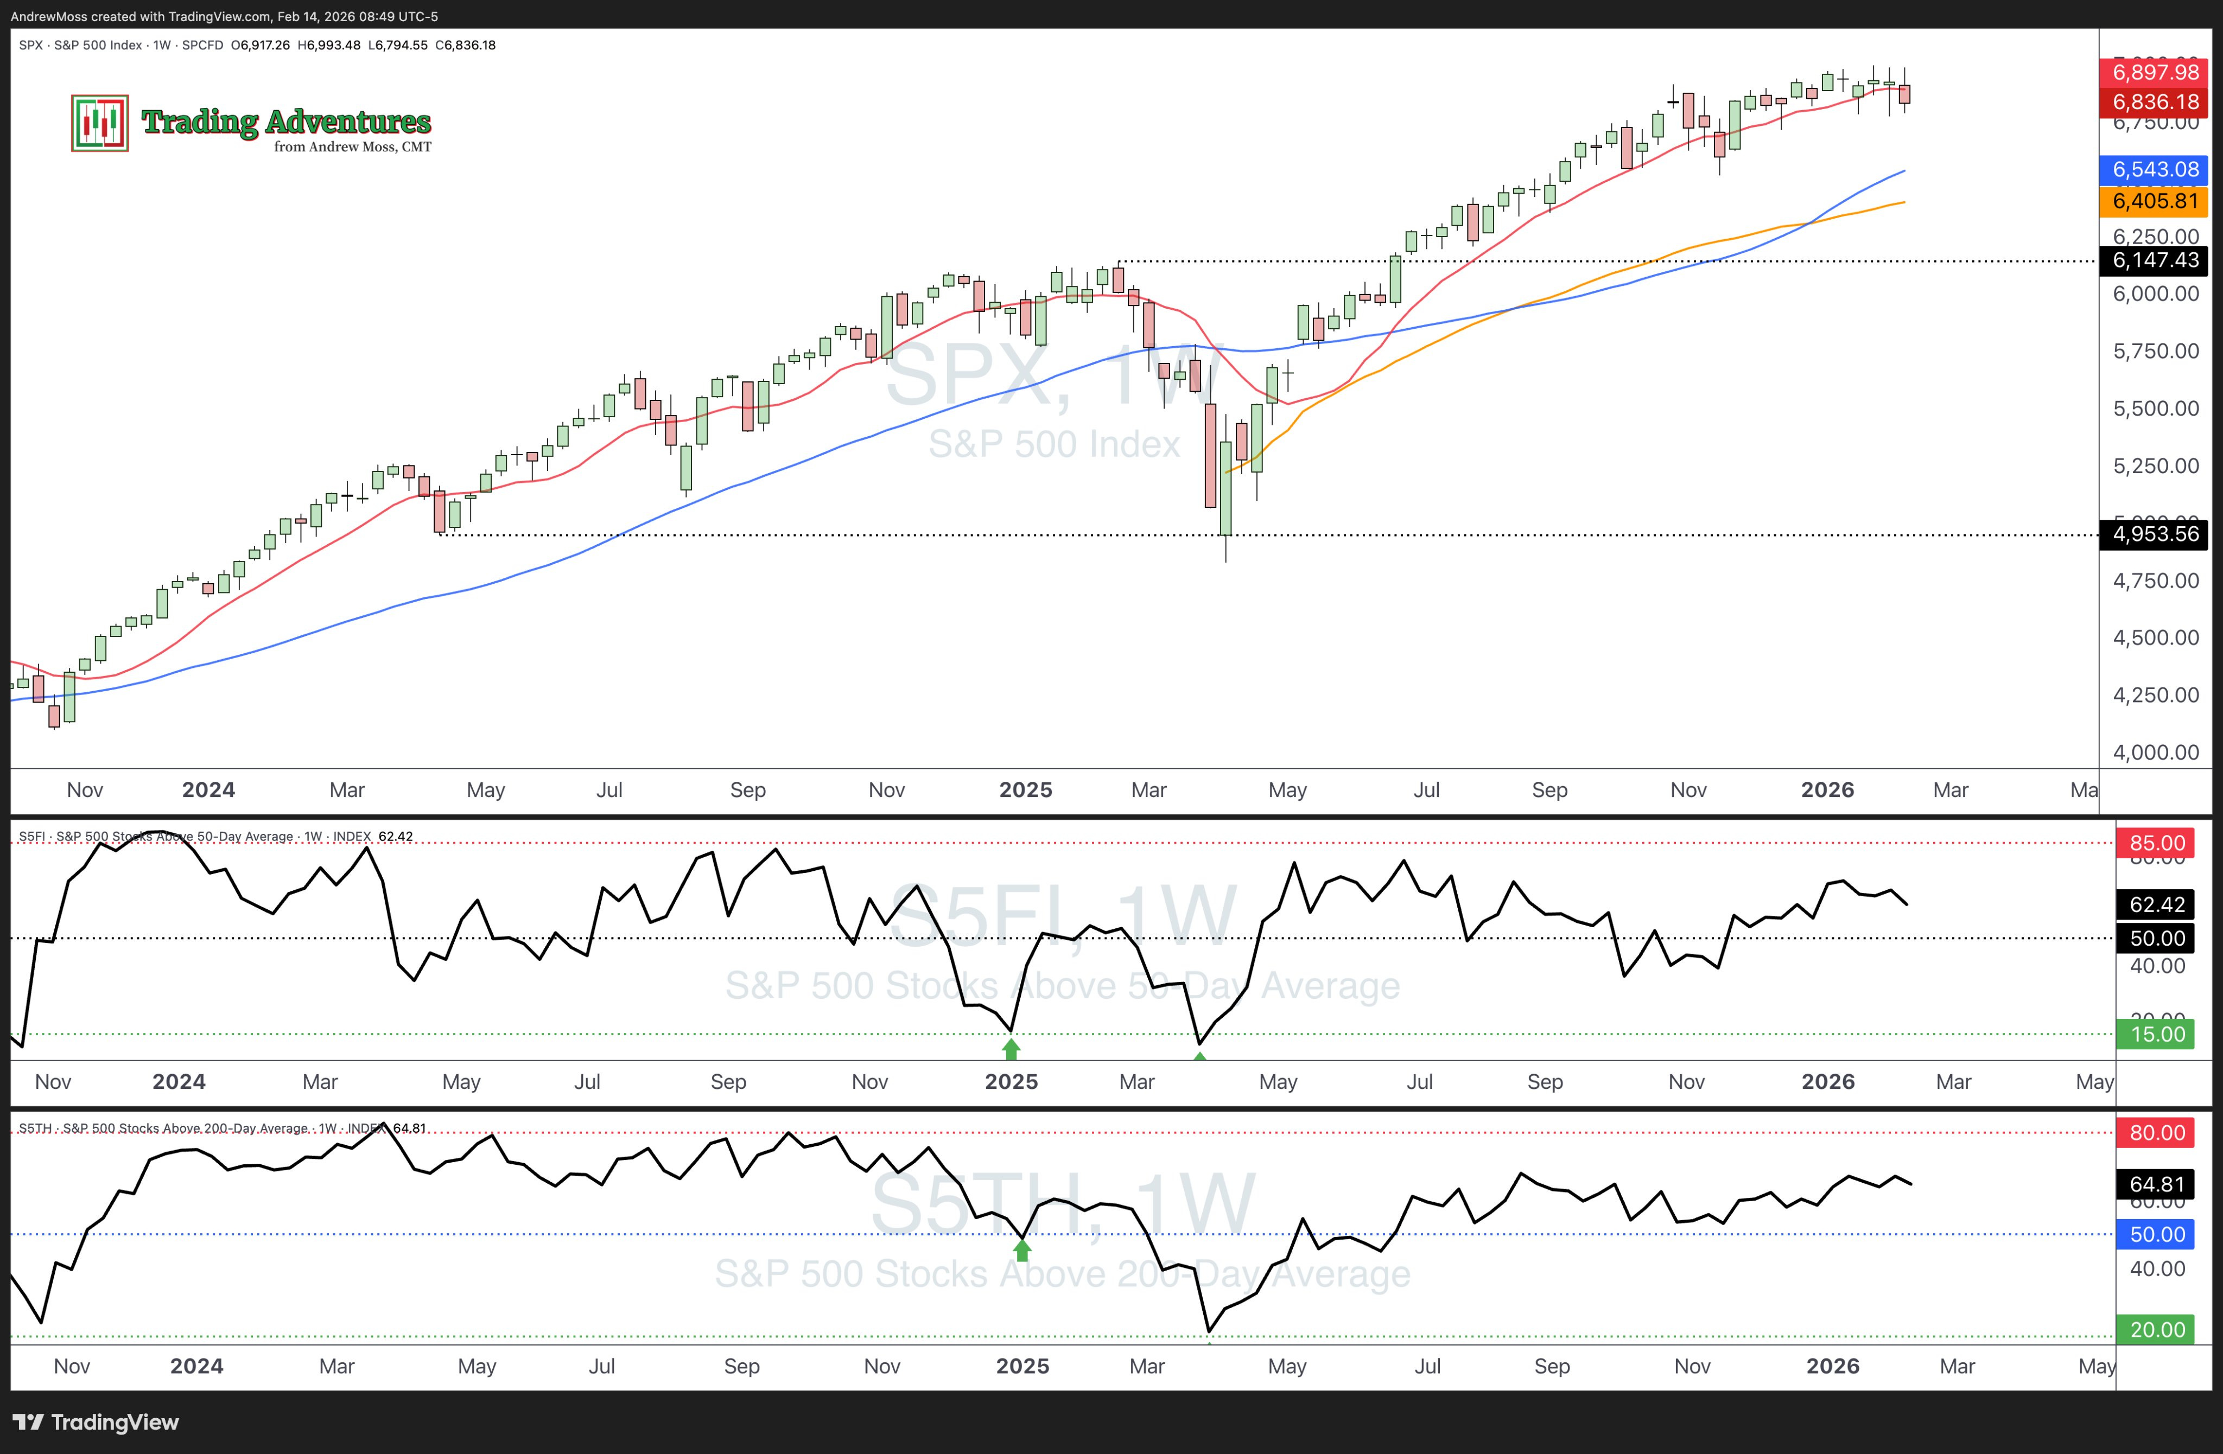Click the 64.81 current S5TH value label
The height and width of the screenshot is (1454, 2223).
tap(2157, 1184)
